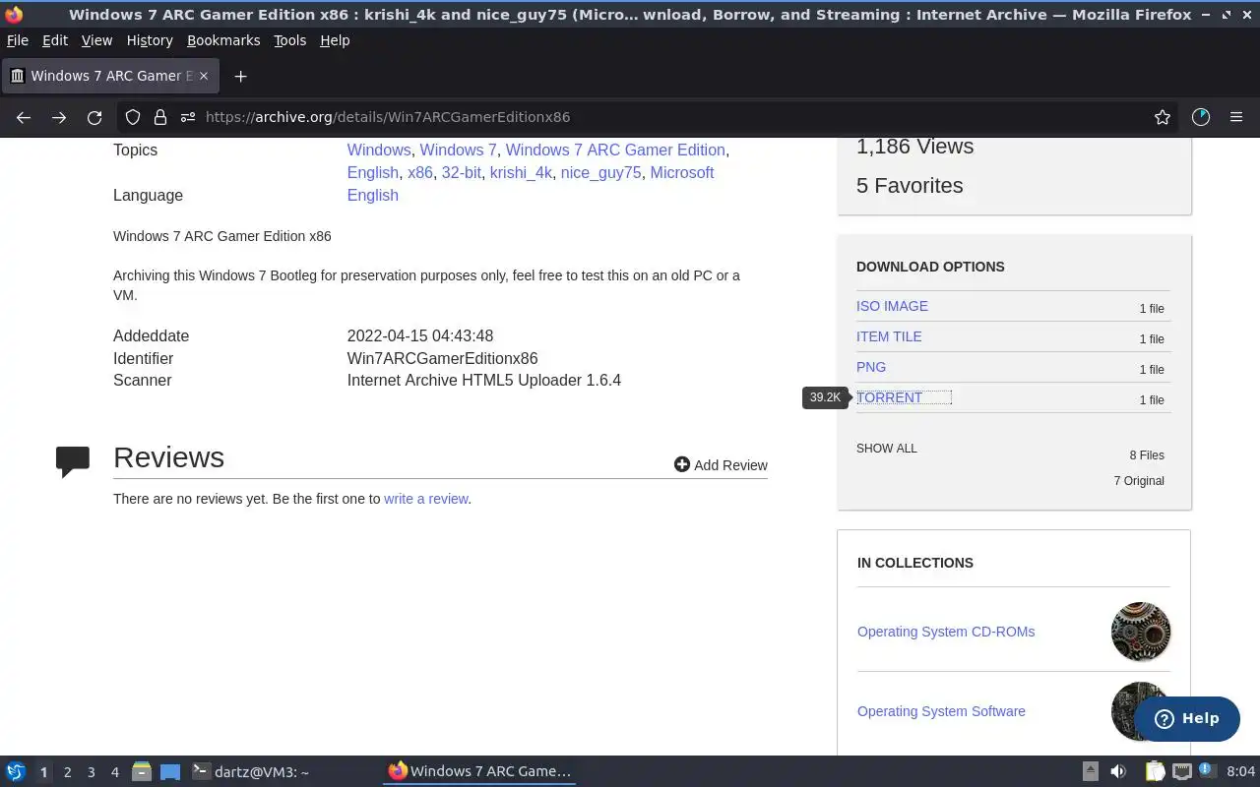The height and width of the screenshot is (787, 1260).
Task: Open the clipboard tray icon
Action: (1155, 771)
